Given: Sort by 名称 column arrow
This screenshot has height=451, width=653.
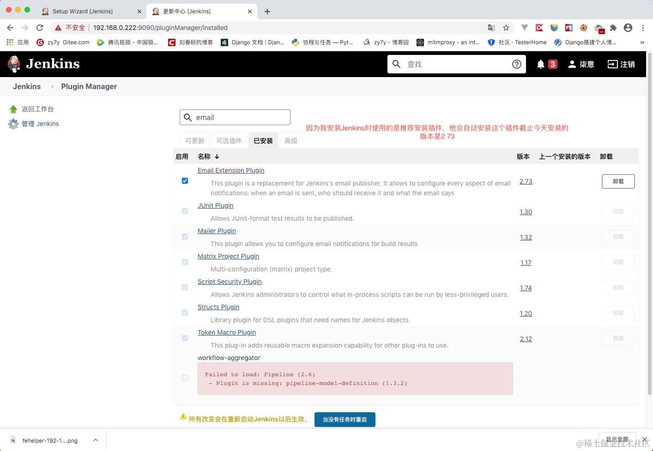Looking at the screenshot, I should pyautogui.click(x=217, y=156).
